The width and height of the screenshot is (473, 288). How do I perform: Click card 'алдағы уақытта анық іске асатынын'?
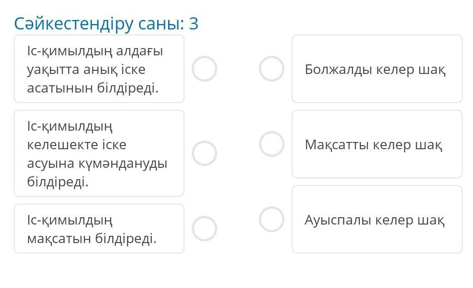point(99,68)
